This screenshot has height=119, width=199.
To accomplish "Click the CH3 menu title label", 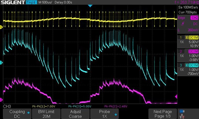I will tap(7, 106).
